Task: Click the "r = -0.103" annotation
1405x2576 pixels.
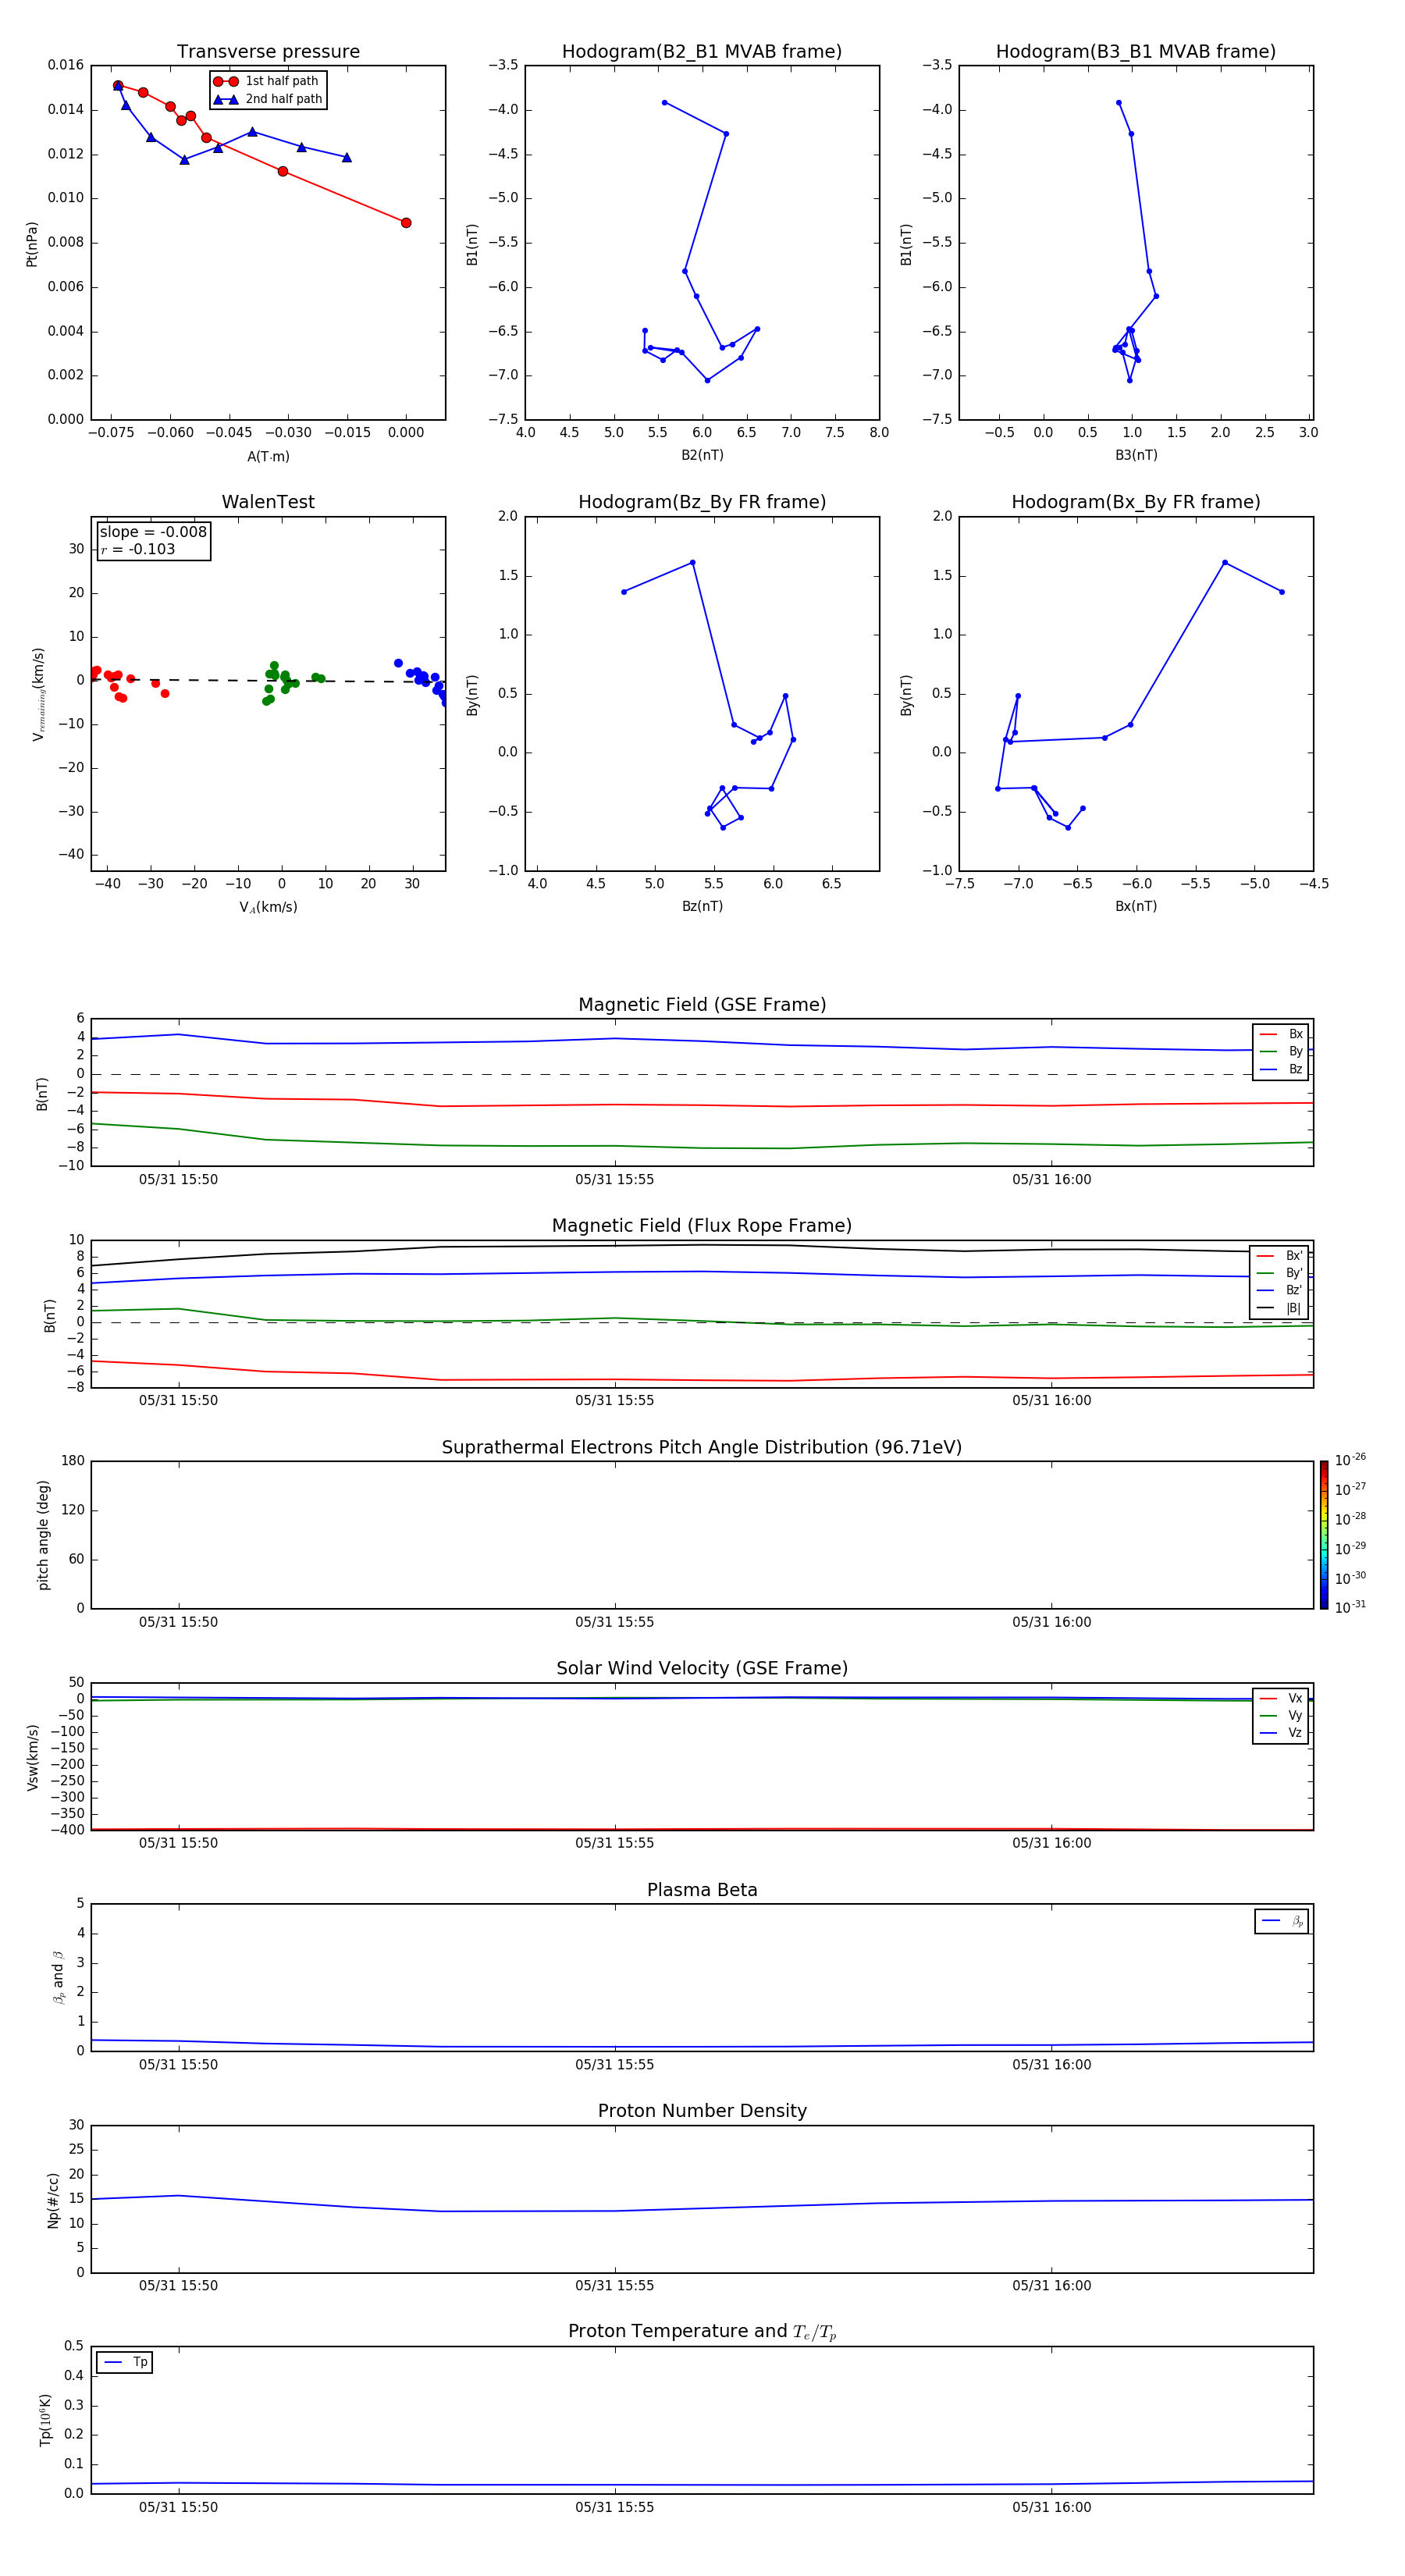Action: coord(138,549)
